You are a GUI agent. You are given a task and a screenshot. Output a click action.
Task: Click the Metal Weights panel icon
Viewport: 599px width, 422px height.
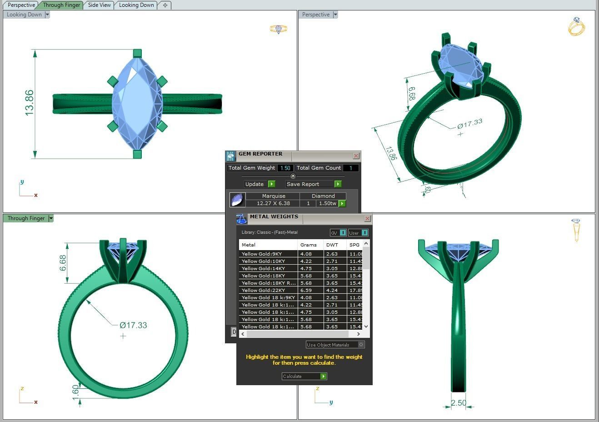point(242,219)
